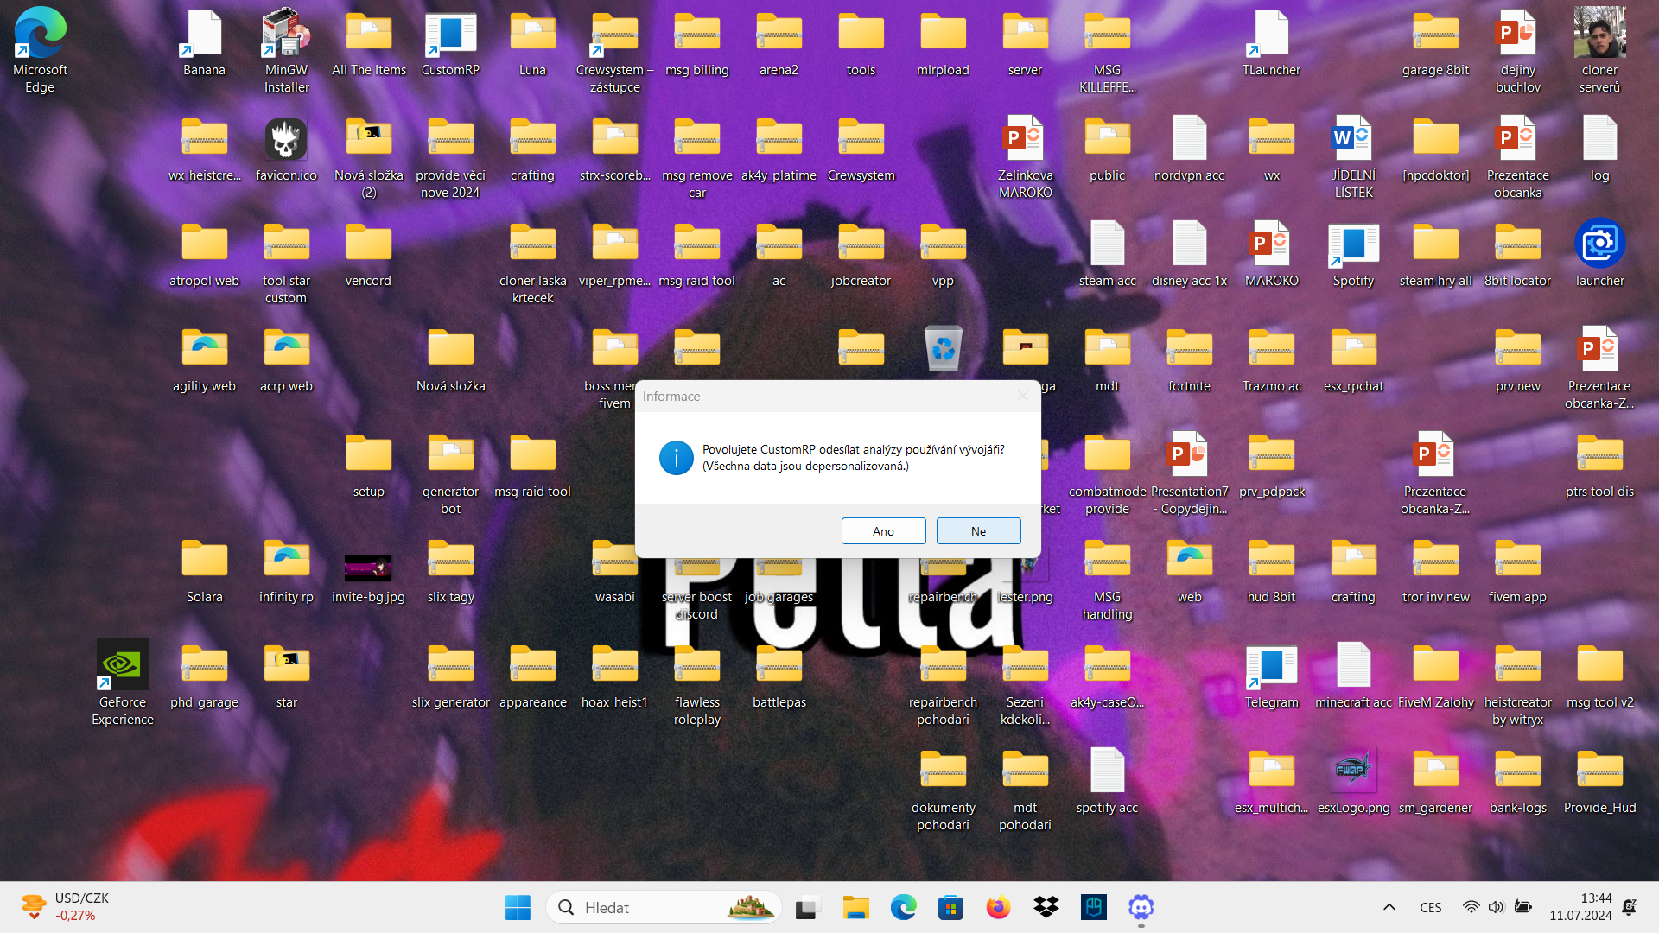
Task: Open the Windows Start menu
Action: coord(518,907)
